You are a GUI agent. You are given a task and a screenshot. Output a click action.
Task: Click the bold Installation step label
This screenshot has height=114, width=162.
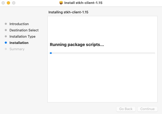pos(19,43)
